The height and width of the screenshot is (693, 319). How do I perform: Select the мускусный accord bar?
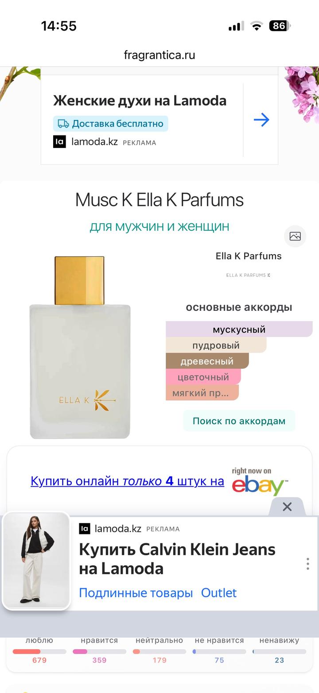pos(239,329)
